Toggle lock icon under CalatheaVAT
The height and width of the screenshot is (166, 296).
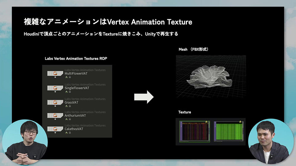pos(70,133)
